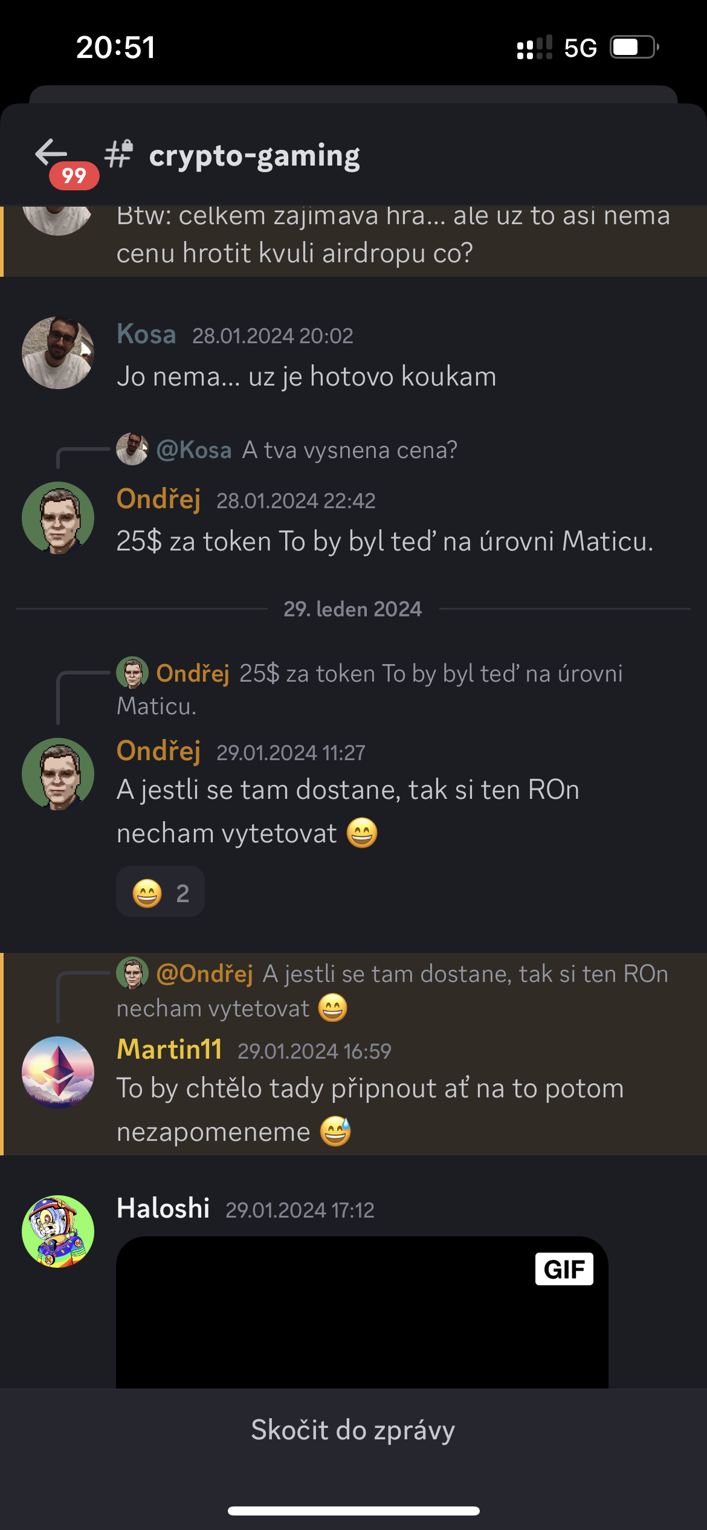Open Haloshi's colorful avatar
707x1530 pixels.
(x=58, y=1231)
